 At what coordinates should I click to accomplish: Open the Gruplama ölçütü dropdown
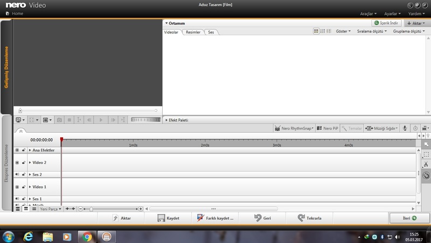409,31
